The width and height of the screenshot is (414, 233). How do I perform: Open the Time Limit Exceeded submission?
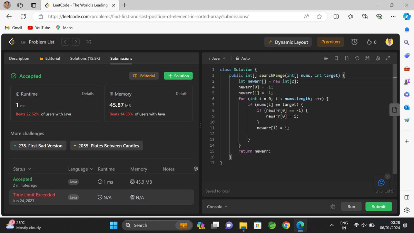pos(102,197)
